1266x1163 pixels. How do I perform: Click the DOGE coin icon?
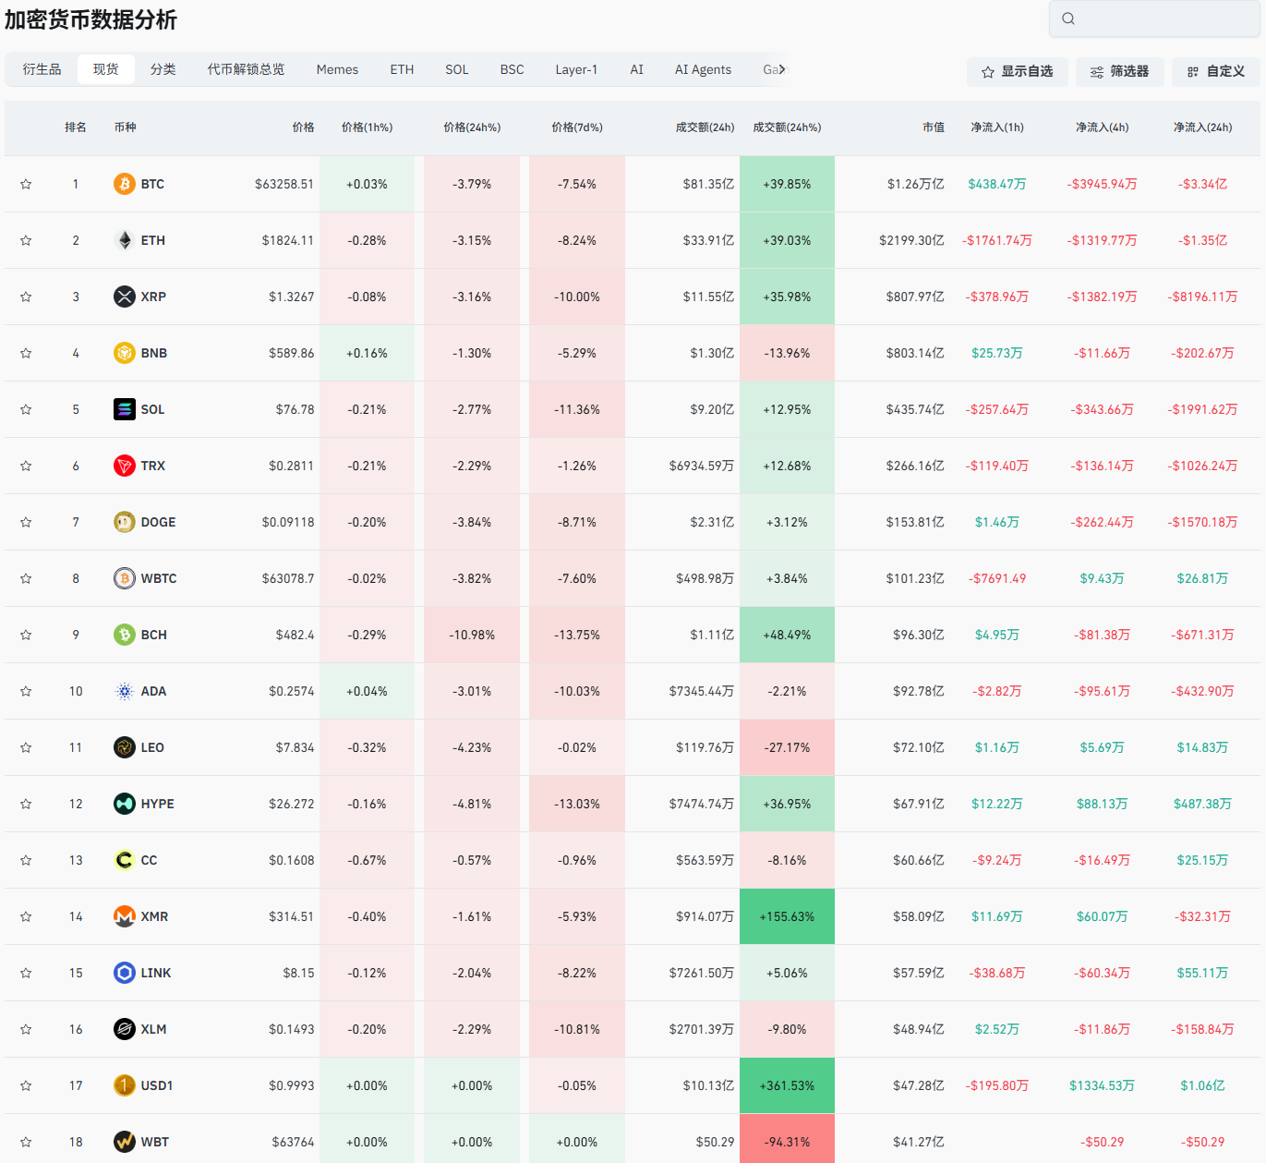click(125, 522)
